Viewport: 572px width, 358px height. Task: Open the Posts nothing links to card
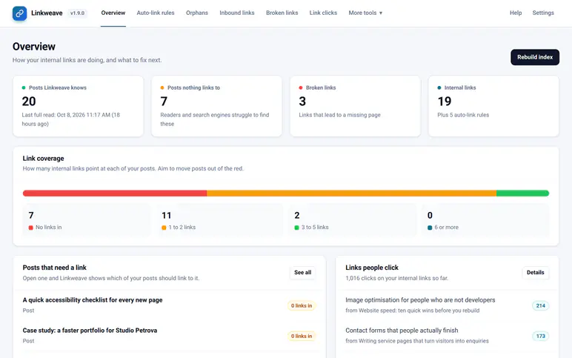click(x=216, y=106)
